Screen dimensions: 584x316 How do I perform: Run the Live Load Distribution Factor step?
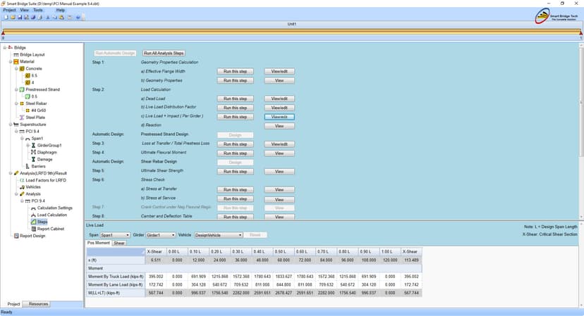[x=235, y=108]
